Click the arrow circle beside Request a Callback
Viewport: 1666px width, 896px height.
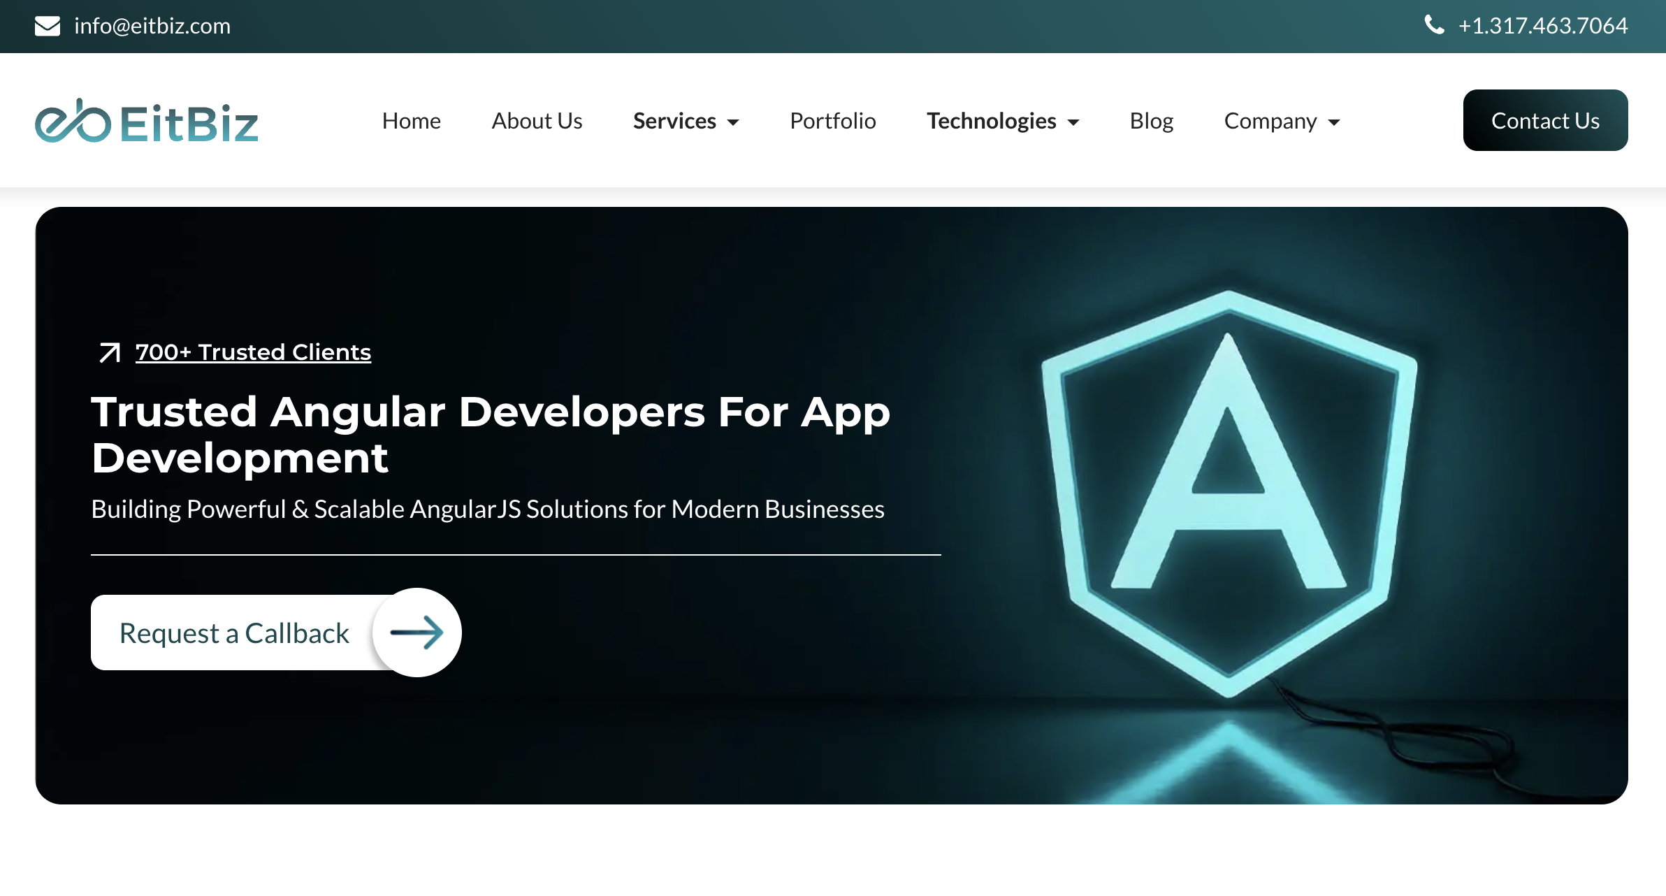click(x=417, y=633)
